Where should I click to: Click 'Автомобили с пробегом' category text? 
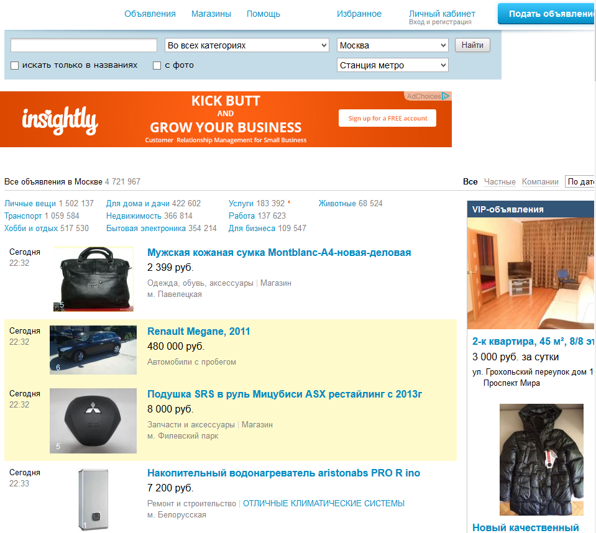point(191,362)
